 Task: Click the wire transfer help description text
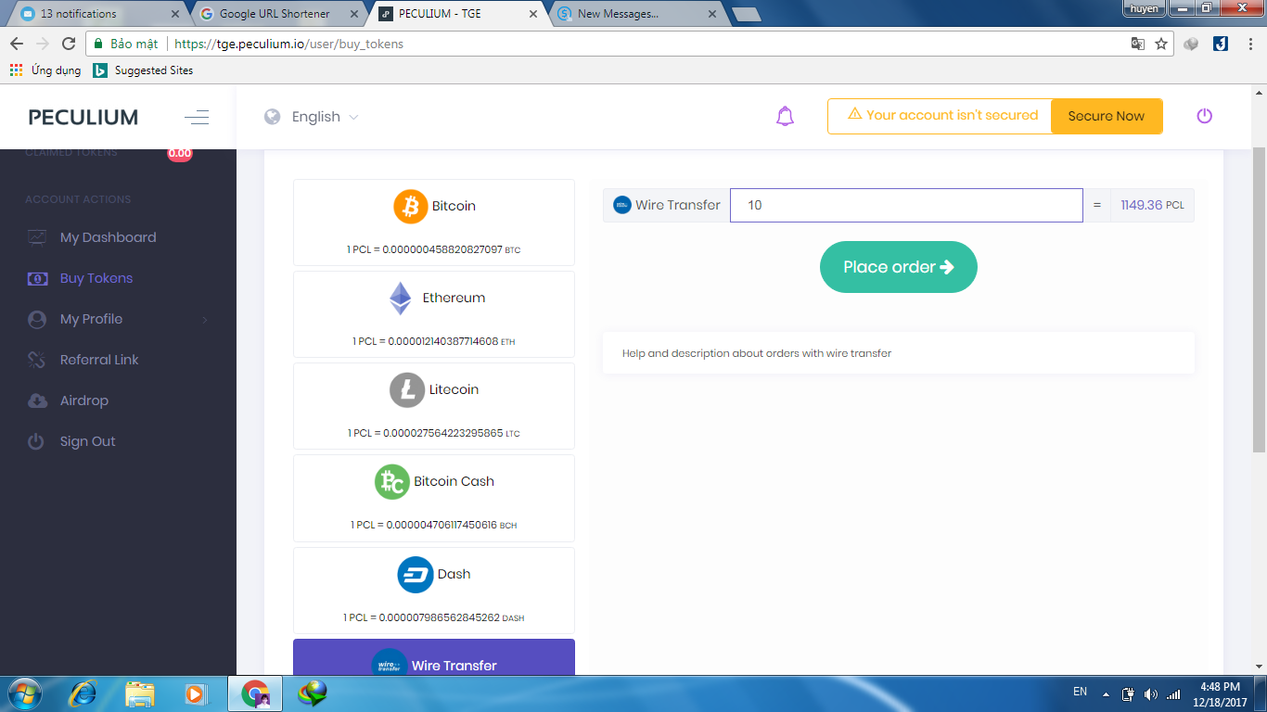pyautogui.click(x=757, y=353)
